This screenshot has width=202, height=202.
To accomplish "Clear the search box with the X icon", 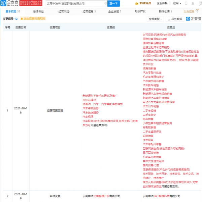I will click(x=106, y=3).
